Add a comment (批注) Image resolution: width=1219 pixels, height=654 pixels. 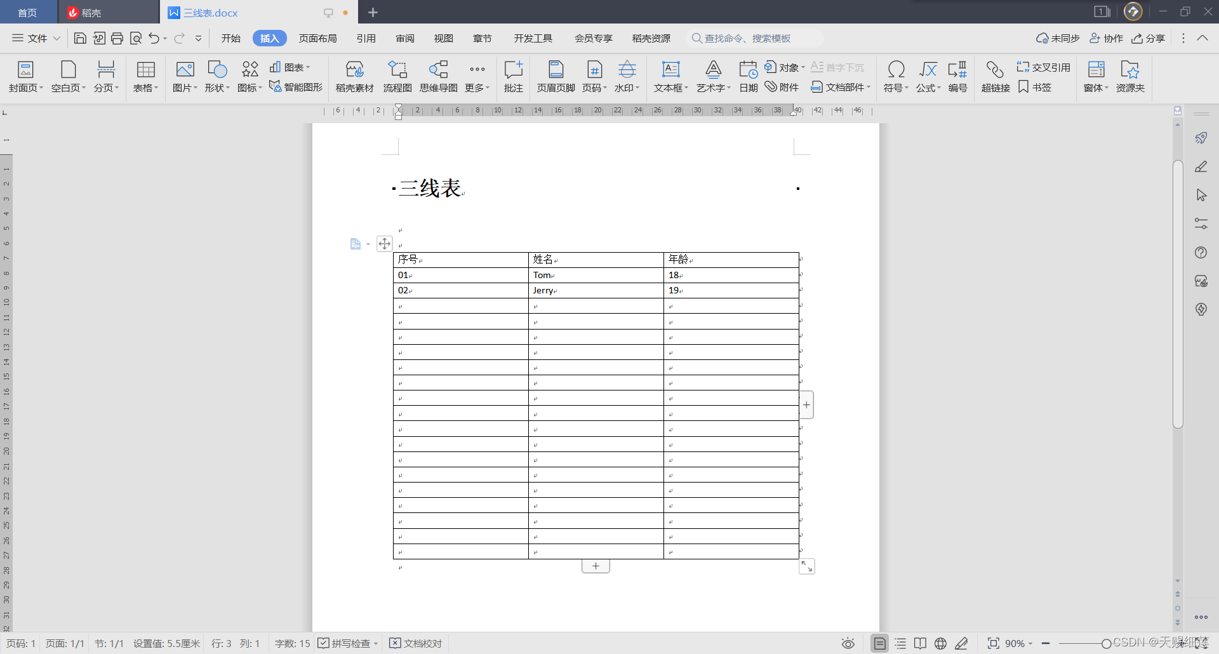pyautogui.click(x=514, y=77)
